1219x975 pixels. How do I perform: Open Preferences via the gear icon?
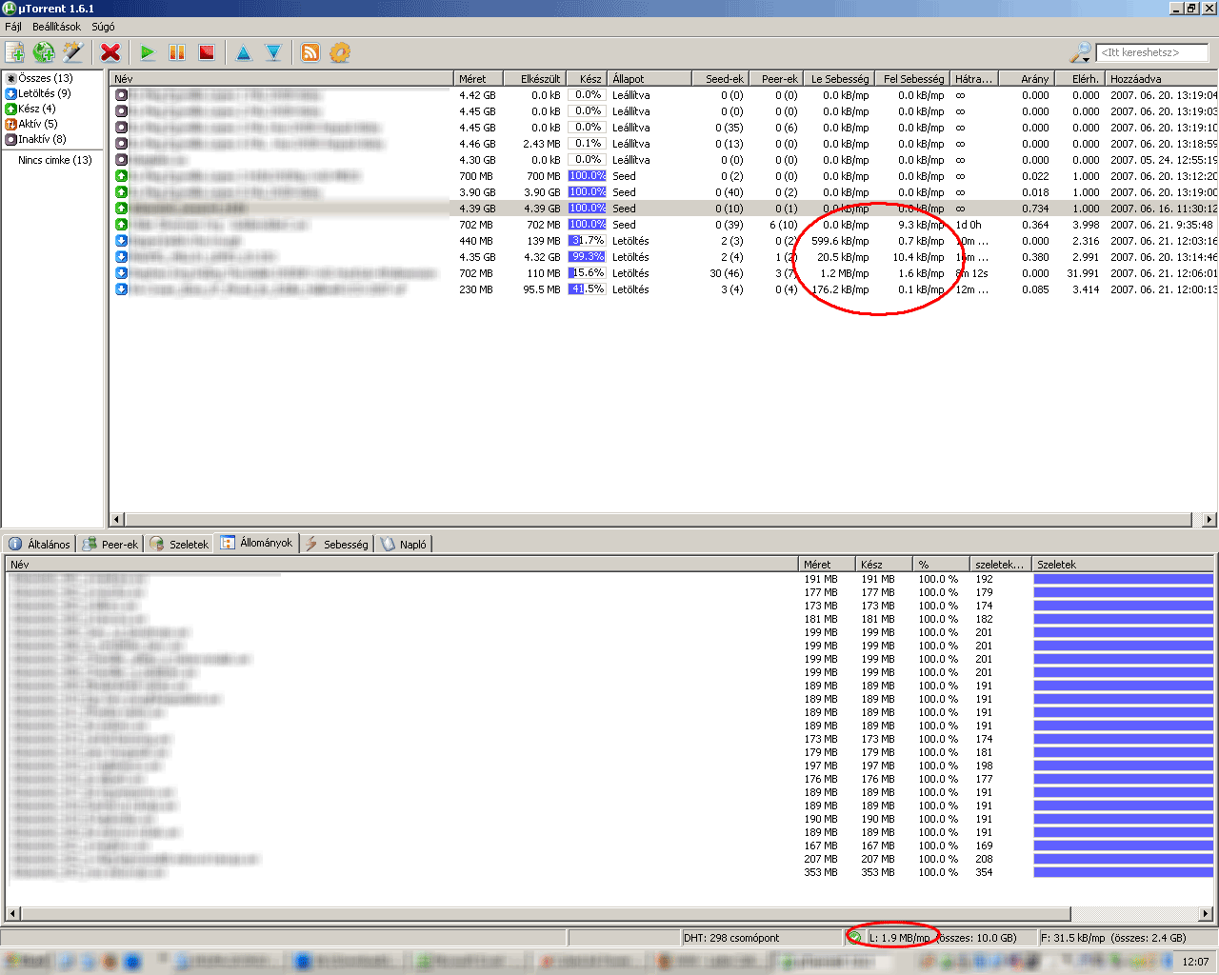click(x=340, y=52)
